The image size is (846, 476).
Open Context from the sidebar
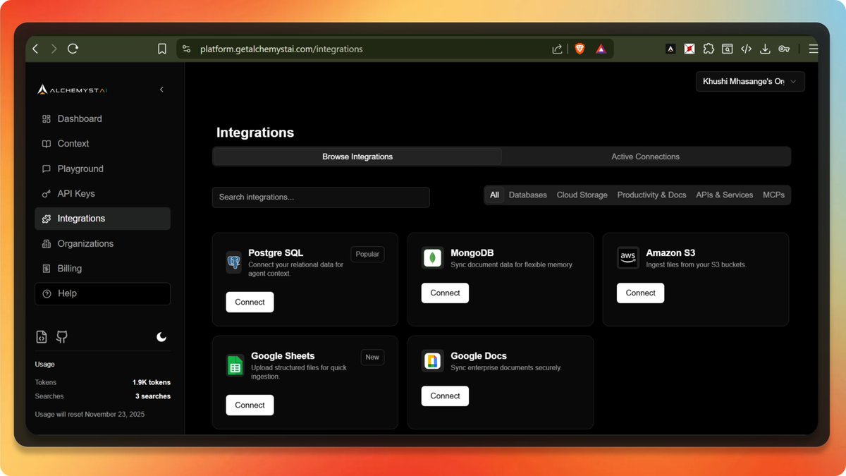(x=102, y=144)
